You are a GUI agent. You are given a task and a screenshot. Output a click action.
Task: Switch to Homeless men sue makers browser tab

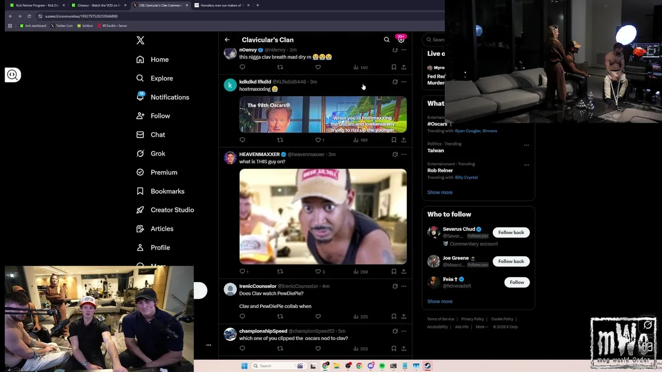[x=222, y=5]
